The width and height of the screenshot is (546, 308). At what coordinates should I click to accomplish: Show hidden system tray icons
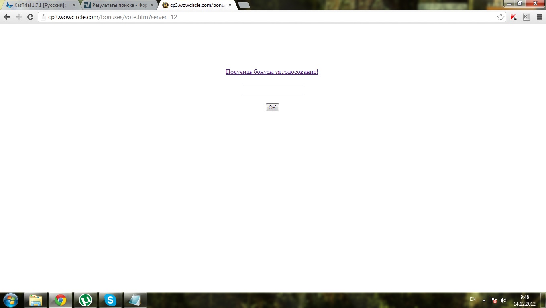point(484,300)
